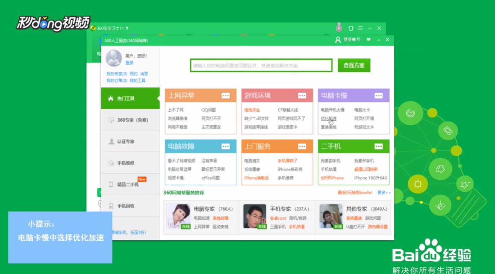Select 系统故障 under 电脑专家
Viewport: 495px width, 274px height.
coord(220,218)
